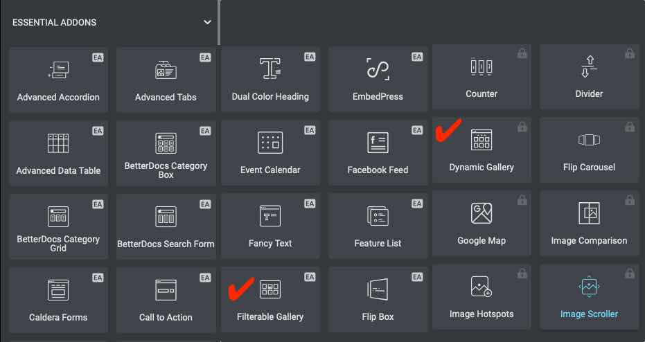Select the Advanced Accordion widget icon

(58, 69)
